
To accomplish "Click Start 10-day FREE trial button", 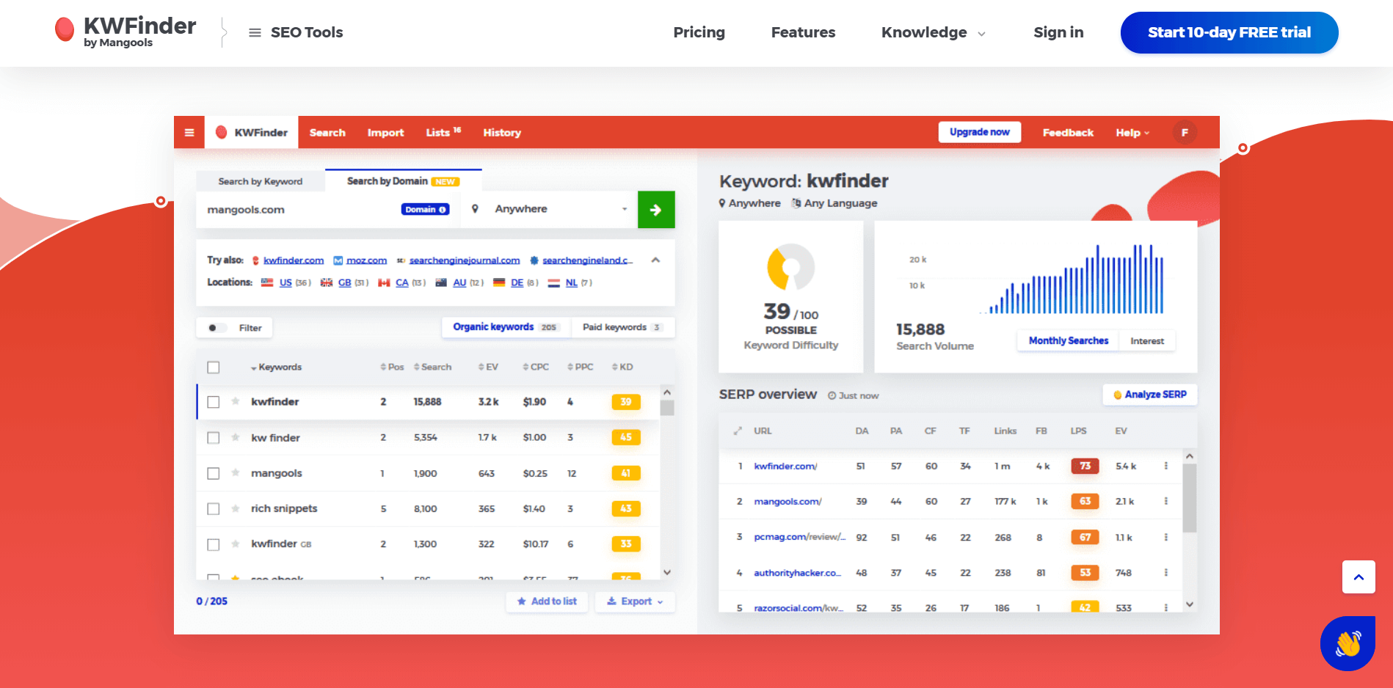I will click(x=1229, y=32).
